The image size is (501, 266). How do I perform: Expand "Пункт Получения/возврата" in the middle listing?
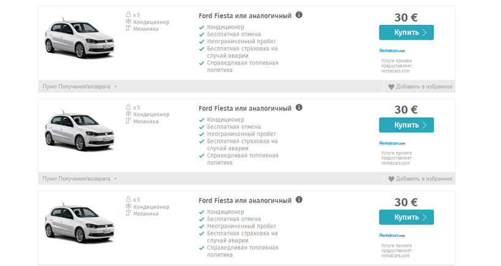click(79, 179)
